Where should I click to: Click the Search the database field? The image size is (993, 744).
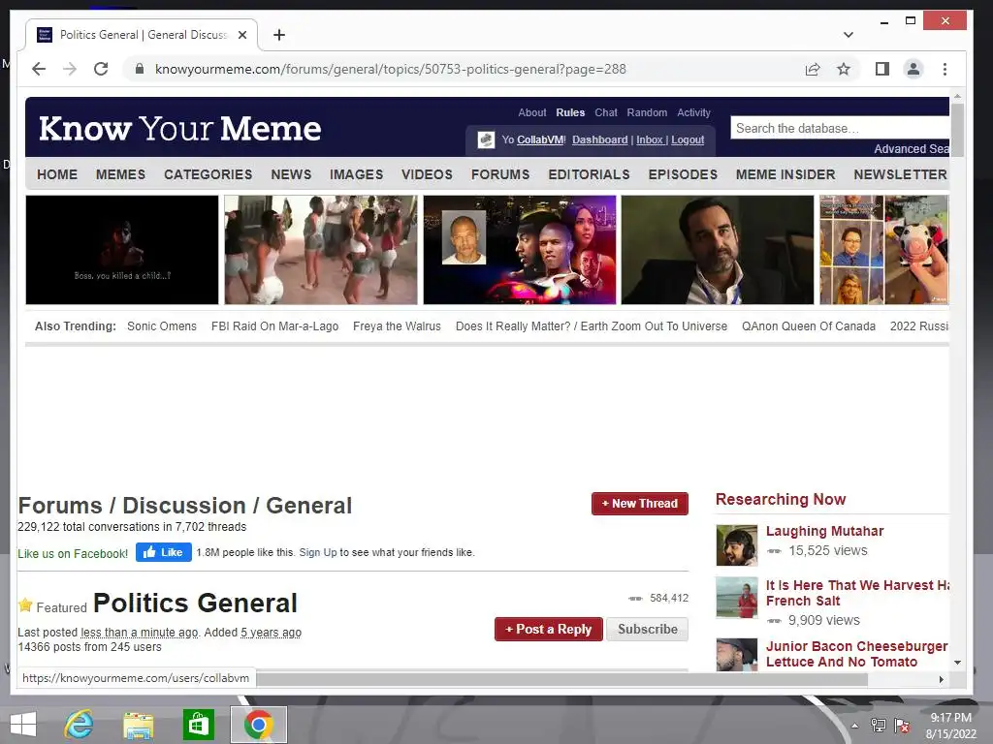[x=840, y=129]
